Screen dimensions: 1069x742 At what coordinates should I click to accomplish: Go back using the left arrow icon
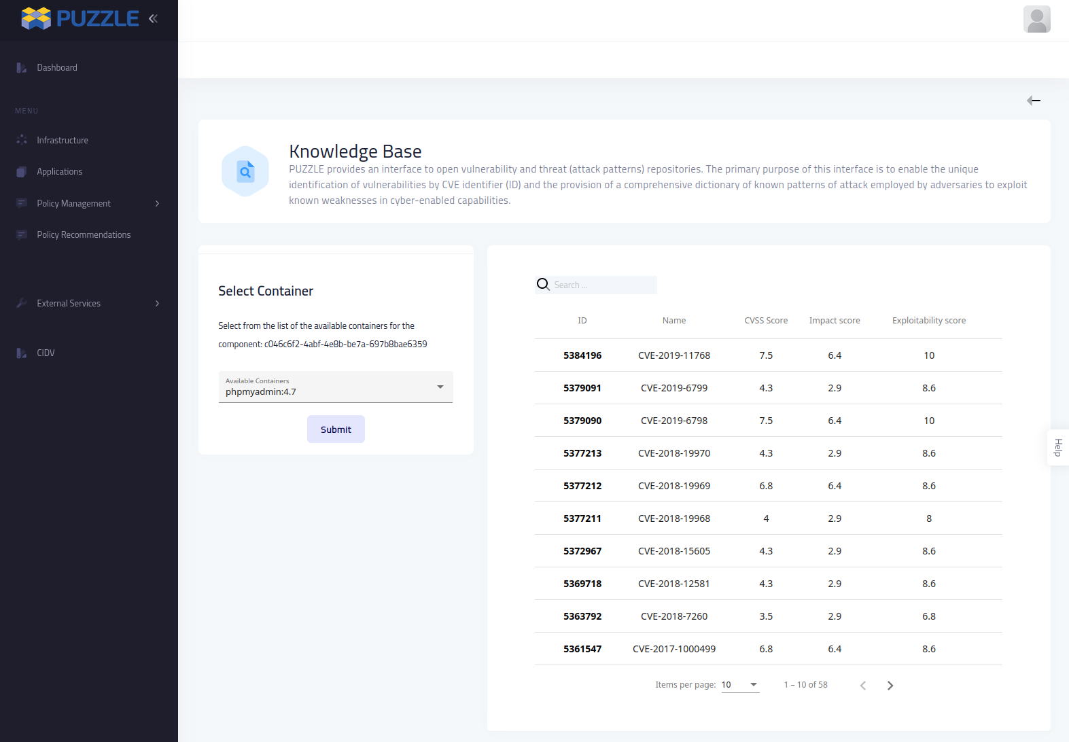1034,101
